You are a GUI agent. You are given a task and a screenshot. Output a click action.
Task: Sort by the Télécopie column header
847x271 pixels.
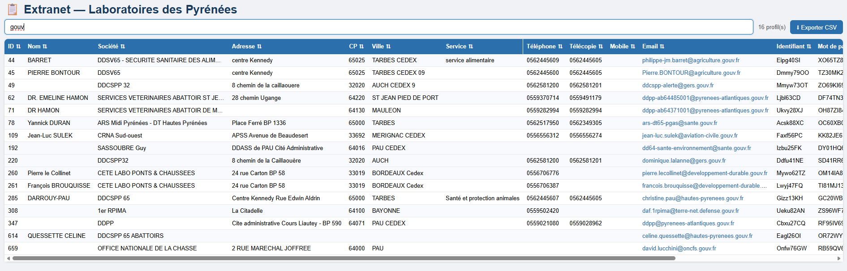[601, 47]
